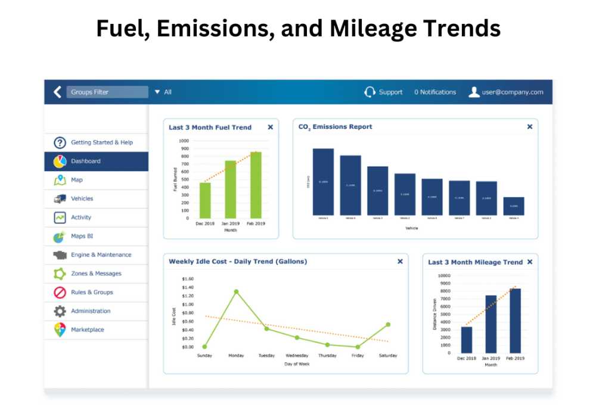Open 0 Notifications link
Image resolution: width=596 pixels, height=417 pixels.
pyautogui.click(x=435, y=92)
